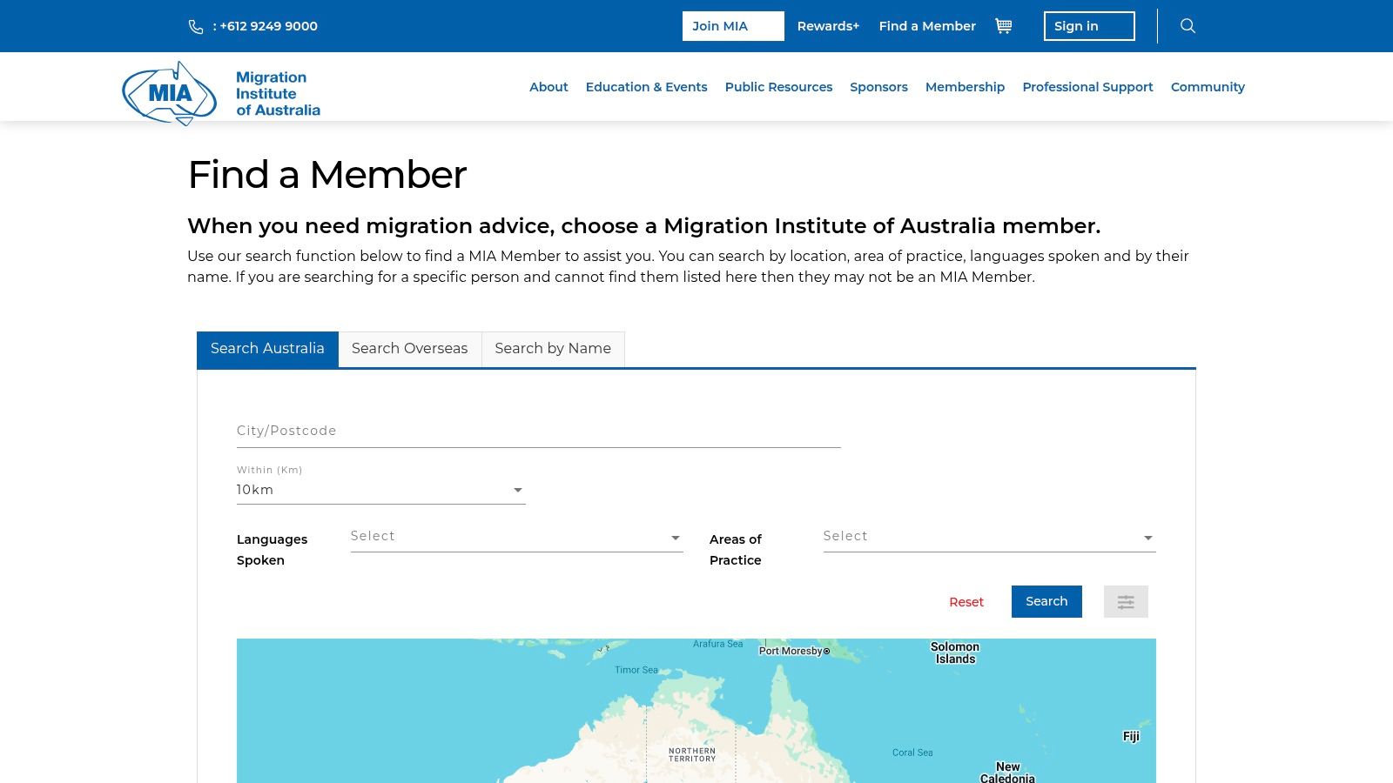Click the phone icon next to the number
The width and height of the screenshot is (1393, 783).
point(196,26)
